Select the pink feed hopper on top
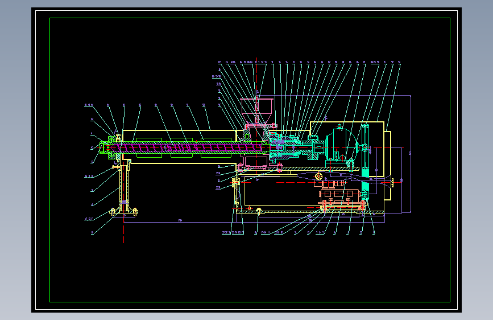This screenshot has width=493, height=320. (256, 110)
